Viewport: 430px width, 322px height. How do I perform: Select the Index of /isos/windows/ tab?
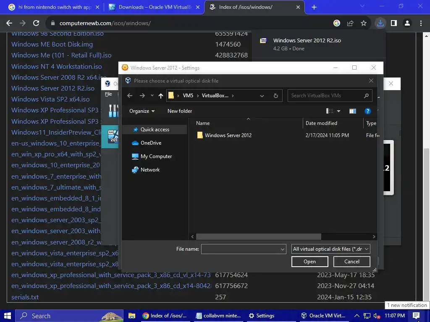click(254, 7)
